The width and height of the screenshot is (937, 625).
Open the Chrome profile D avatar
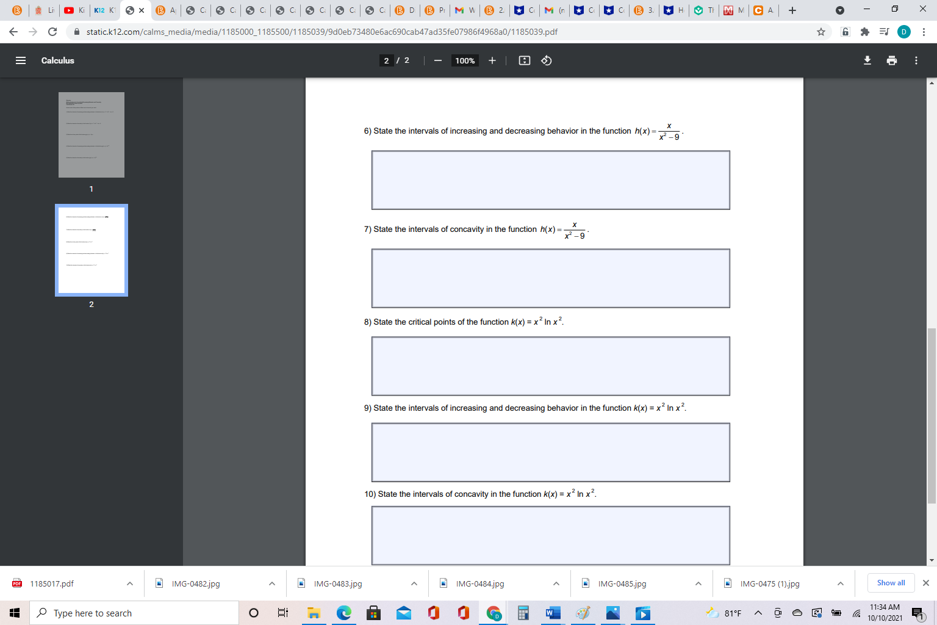point(904,32)
